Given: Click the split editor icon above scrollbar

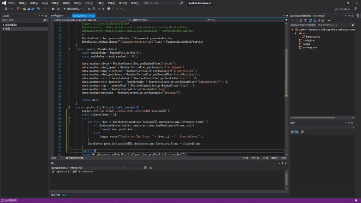Looking at the screenshot, I should [286, 20].
